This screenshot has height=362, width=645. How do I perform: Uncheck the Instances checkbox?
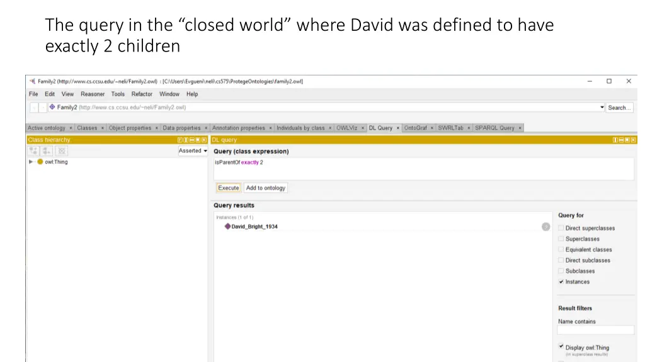[x=561, y=282]
